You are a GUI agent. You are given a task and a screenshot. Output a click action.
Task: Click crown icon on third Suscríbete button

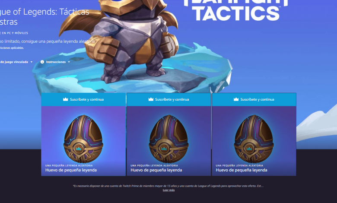(236, 99)
